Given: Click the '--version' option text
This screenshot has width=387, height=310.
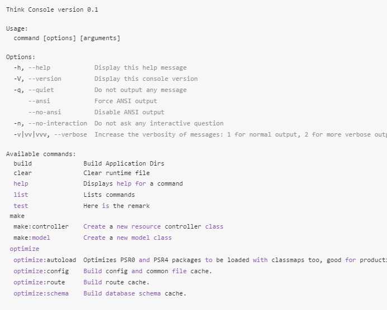Looking at the screenshot, I should pyautogui.click(x=45, y=79).
